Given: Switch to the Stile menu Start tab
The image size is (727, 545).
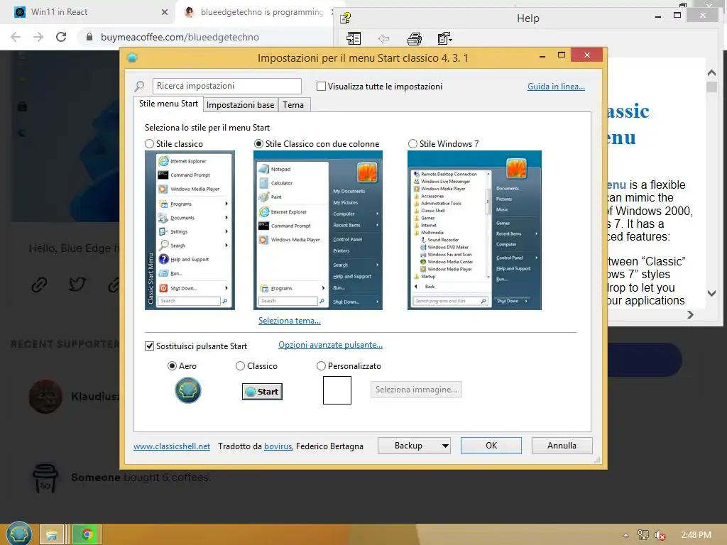Looking at the screenshot, I should 168,104.
